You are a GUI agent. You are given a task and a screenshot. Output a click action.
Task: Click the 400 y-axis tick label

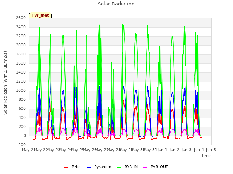tap(22, 117)
